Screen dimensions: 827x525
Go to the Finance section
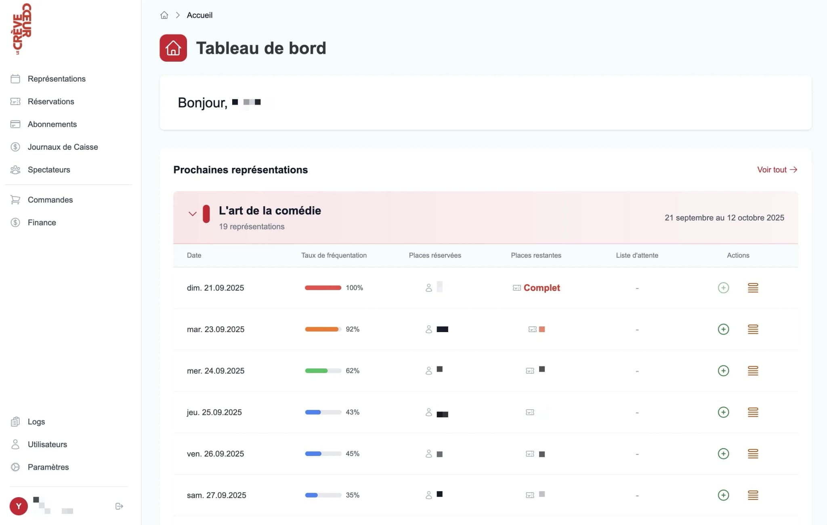pyautogui.click(x=42, y=222)
